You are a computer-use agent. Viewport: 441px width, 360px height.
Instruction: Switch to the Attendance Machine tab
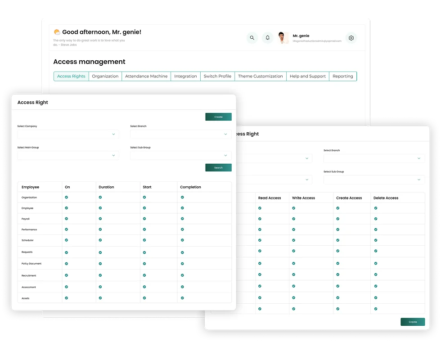pyautogui.click(x=146, y=76)
